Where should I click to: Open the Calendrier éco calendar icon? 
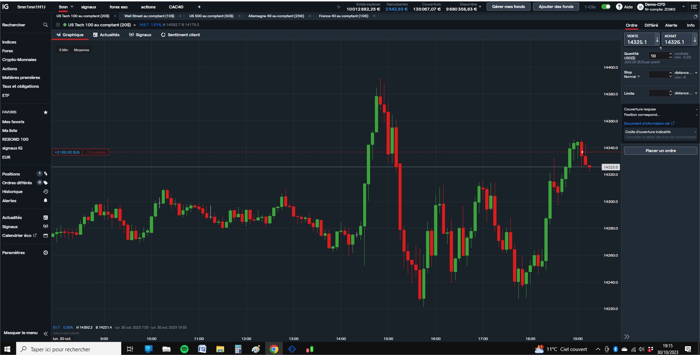[x=46, y=235]
